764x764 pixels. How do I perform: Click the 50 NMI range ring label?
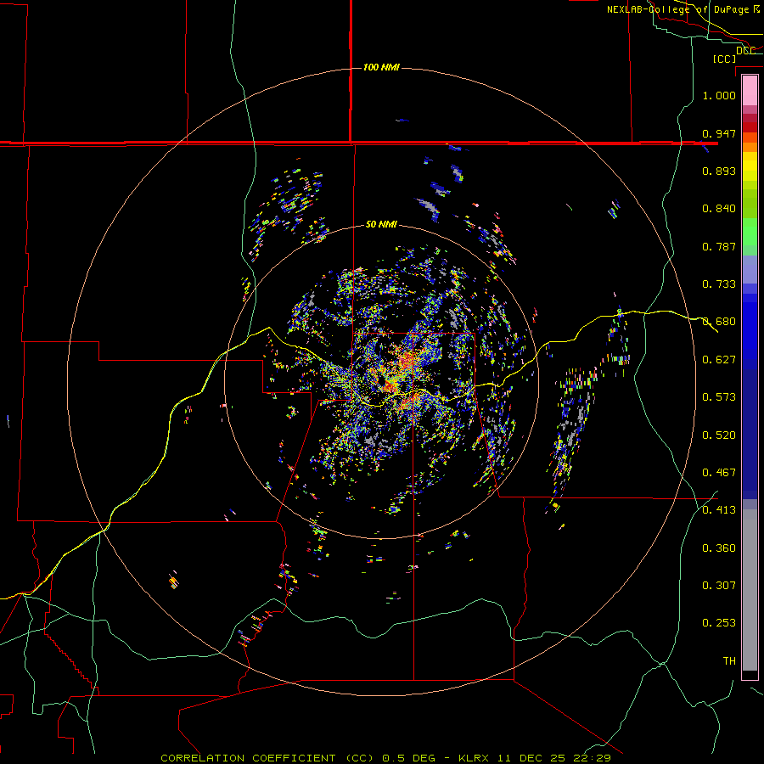point(381,224)
